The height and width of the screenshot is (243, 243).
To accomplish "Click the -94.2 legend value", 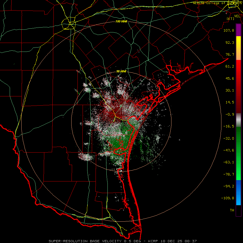I will tap(229, 186).
